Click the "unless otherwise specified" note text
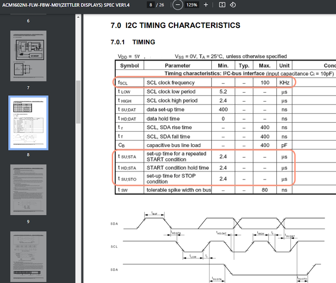The height and width of the screenshot is (283, 336). coord(256,57)
